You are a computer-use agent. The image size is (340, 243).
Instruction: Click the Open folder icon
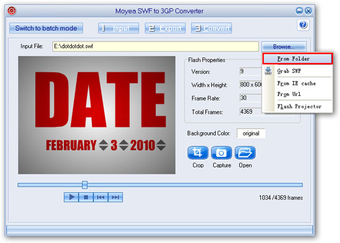coord(245,153)
